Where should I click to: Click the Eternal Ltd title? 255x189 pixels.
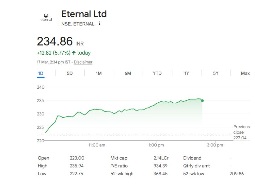click(x=84, y=14)
